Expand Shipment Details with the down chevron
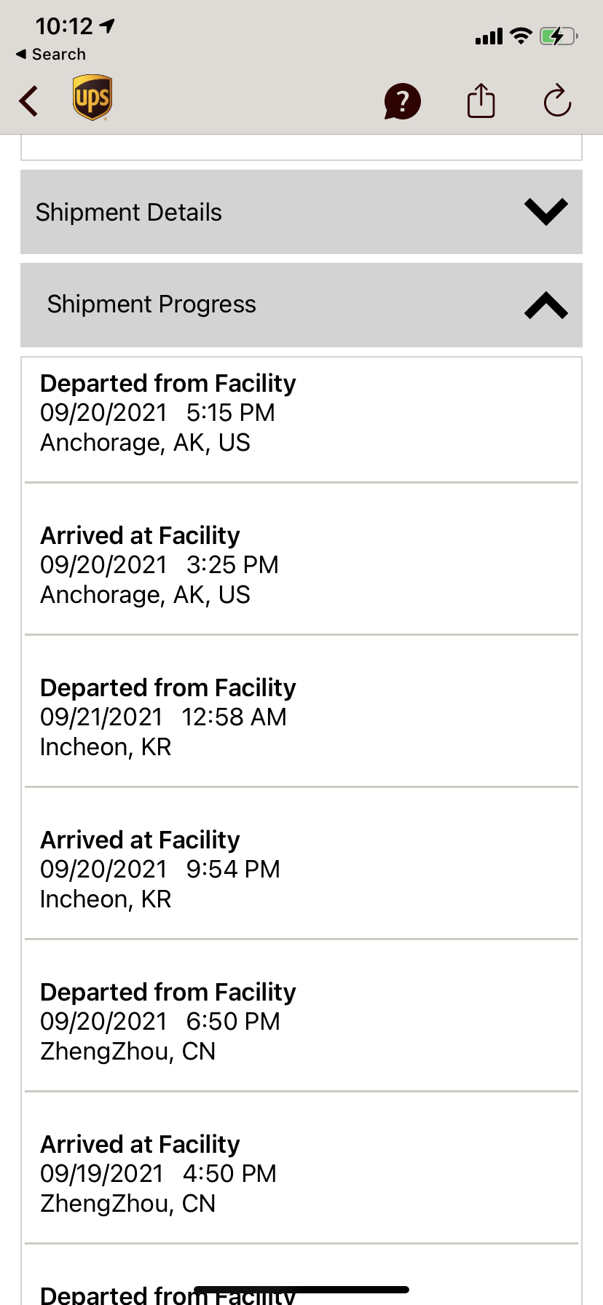 point(546,212)
